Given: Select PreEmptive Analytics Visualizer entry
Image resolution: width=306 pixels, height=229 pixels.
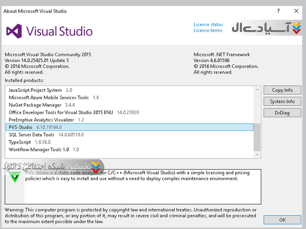Looking at the screenshot, I should (41, 120).
